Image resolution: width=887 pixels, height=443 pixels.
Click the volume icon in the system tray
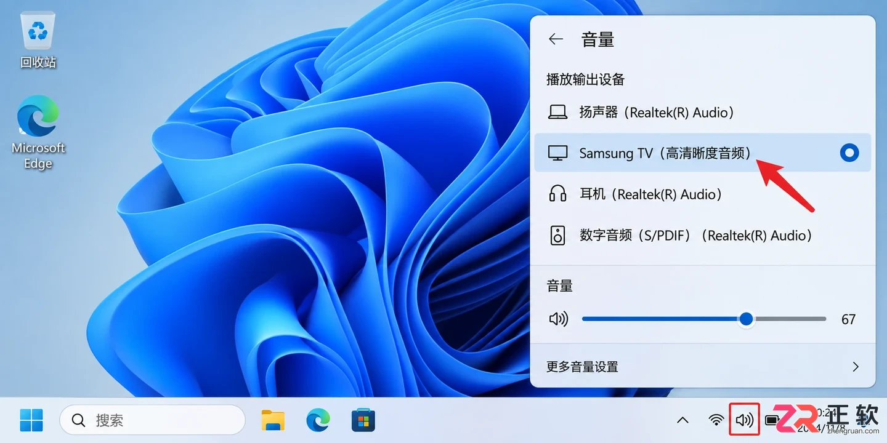pos(744,420)
